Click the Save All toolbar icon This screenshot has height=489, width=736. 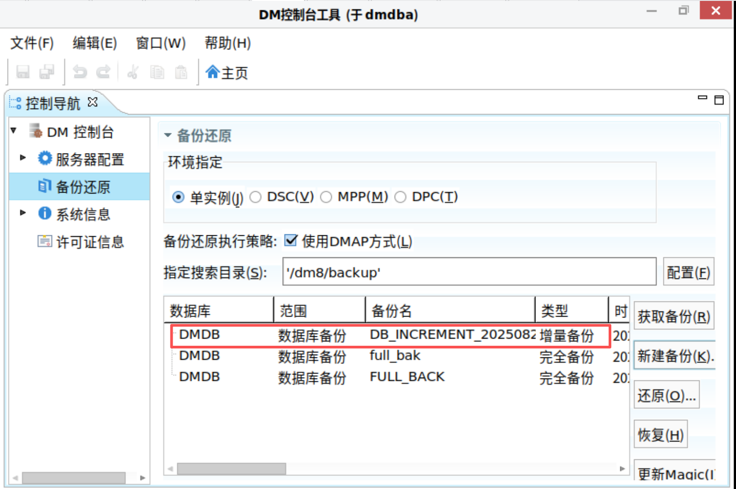[47, 71]
